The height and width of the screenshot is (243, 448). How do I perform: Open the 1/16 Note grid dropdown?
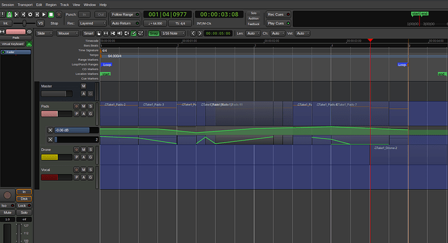pyautogui.click(x=173, y=33)
